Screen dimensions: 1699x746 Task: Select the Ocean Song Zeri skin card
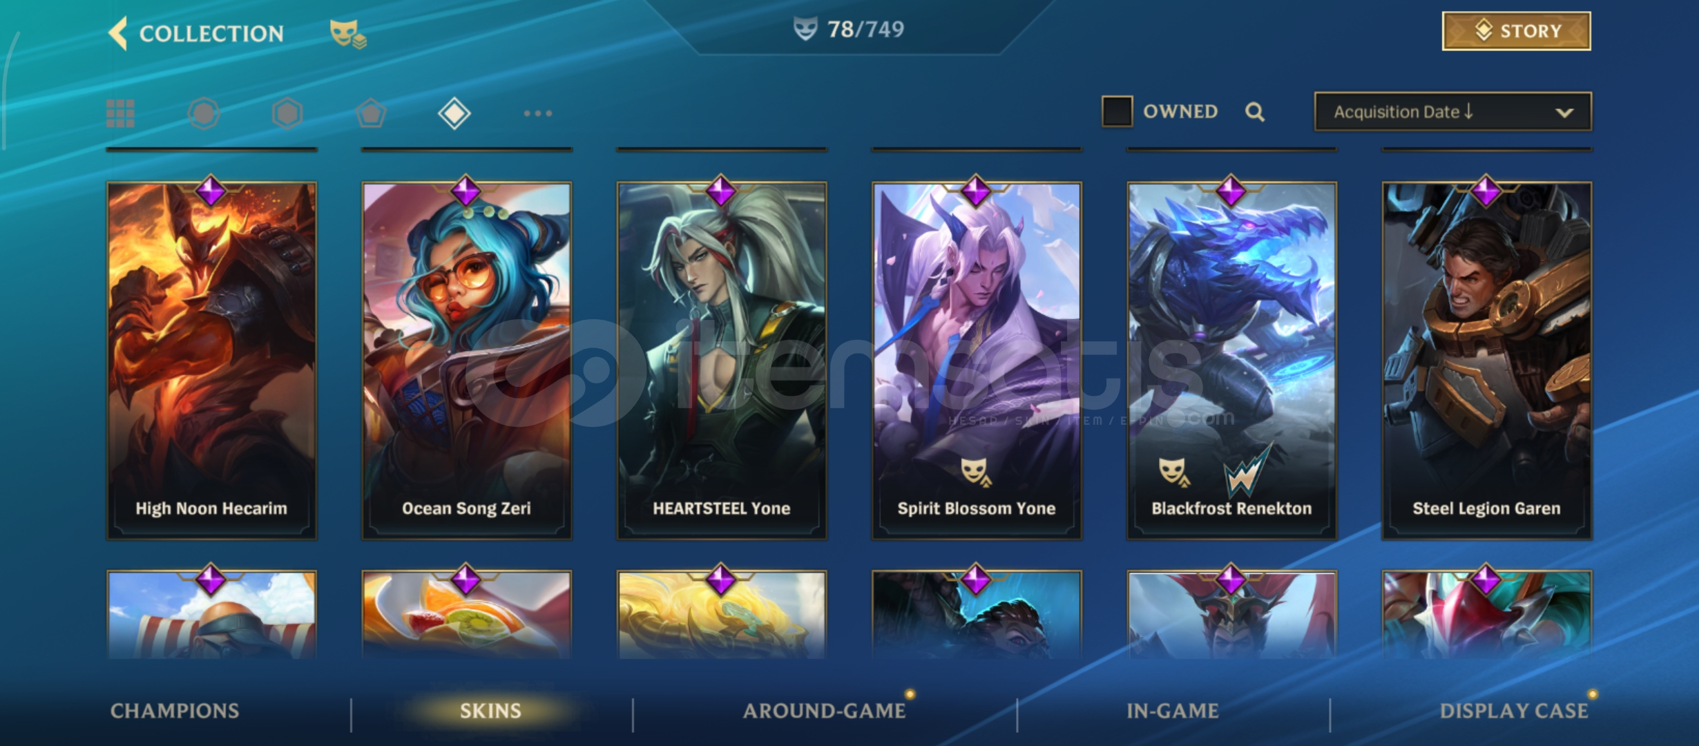tap(467, 359)
